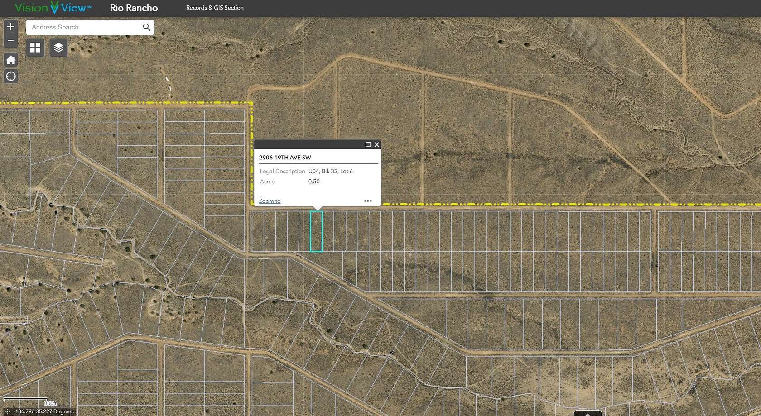Open the Layer List panel icon
This screenshot has width=761, height=416.
point(58,48)
